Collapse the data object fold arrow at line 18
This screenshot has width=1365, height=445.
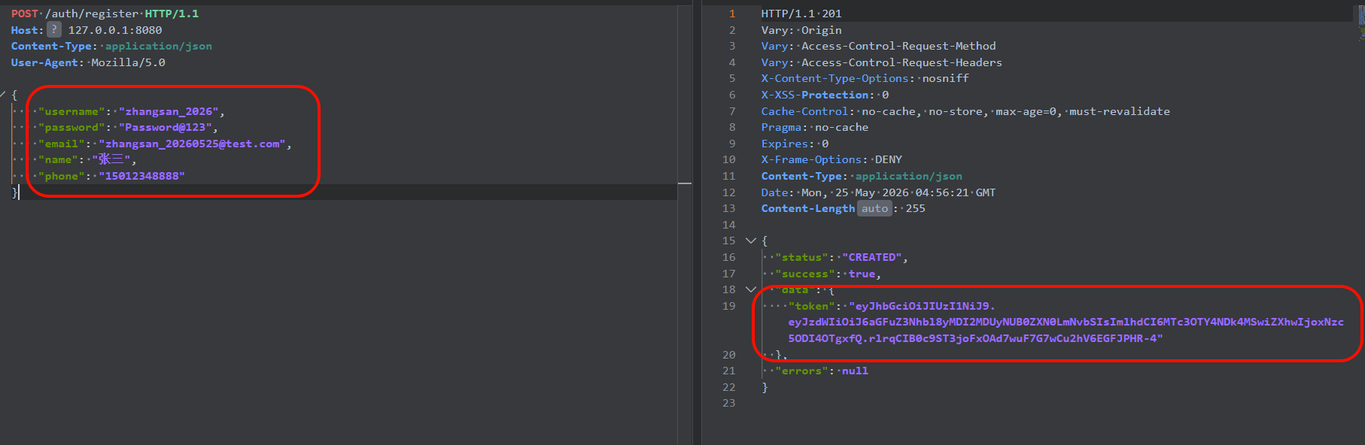pyautogui.click(x=750, y=289)
